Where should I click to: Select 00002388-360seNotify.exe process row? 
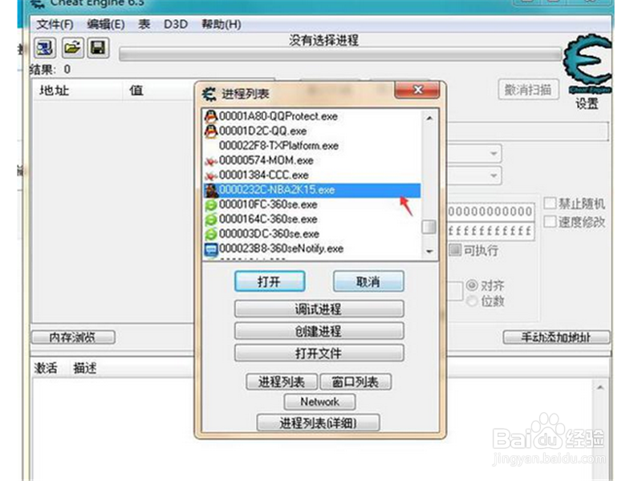pyautogui.click(x=312, y=249)
